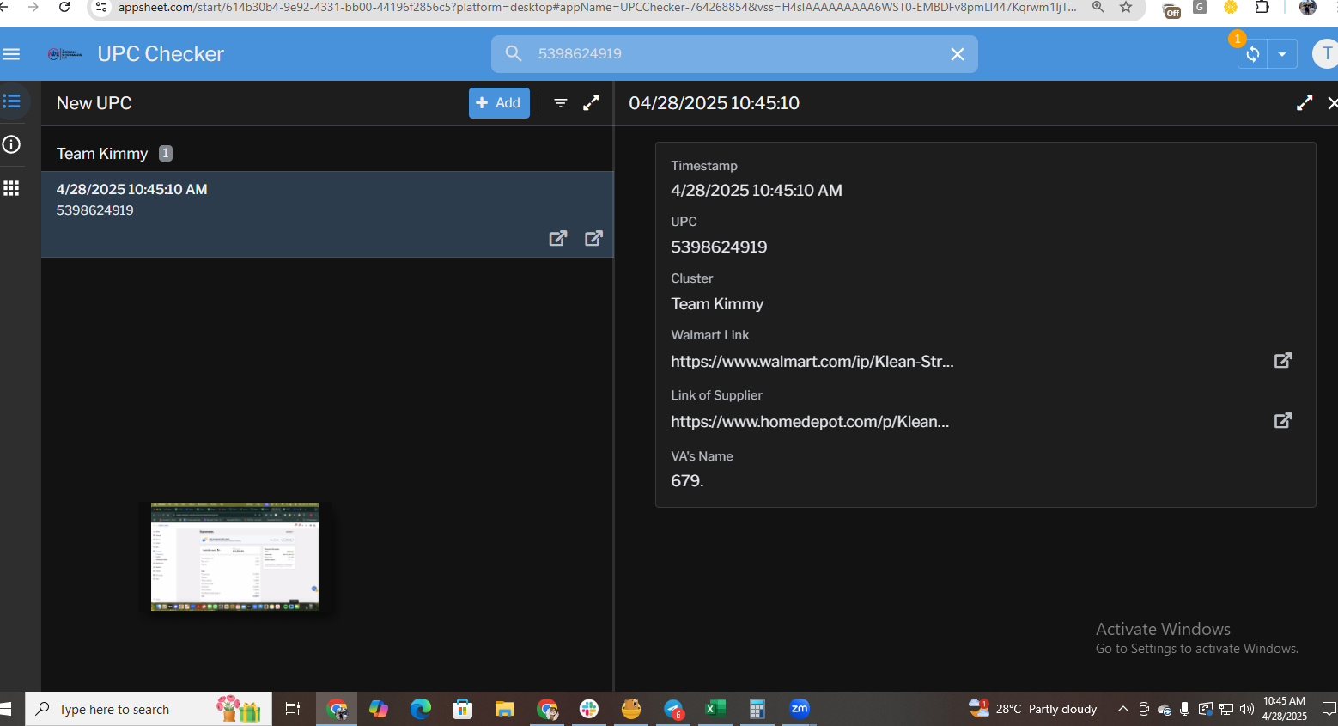Open the hamburger navigation menu

[11, 54]
